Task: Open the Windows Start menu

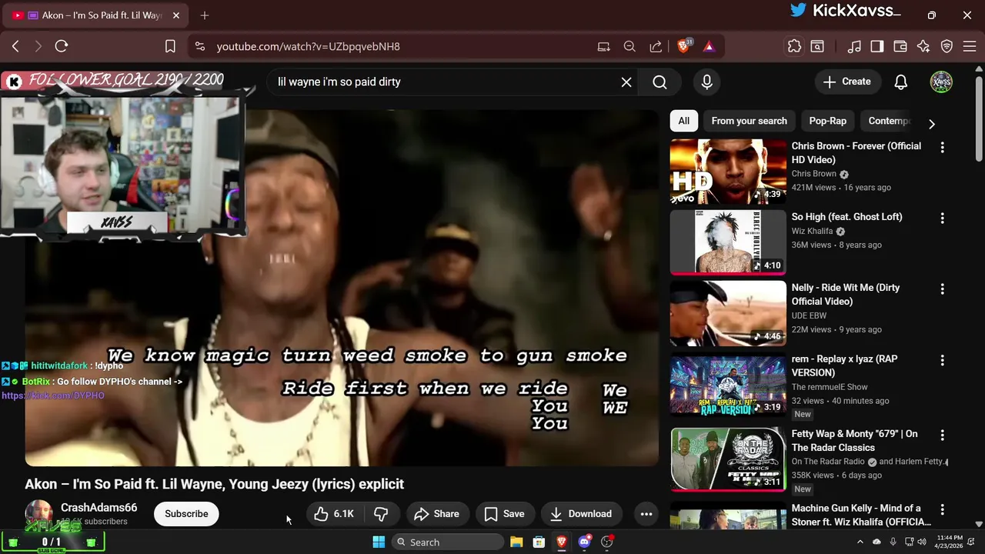Action: pyautogui.click(x=379, y=542)
